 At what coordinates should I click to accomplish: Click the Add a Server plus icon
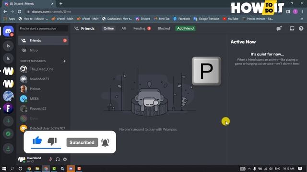(x=8, y=121)
